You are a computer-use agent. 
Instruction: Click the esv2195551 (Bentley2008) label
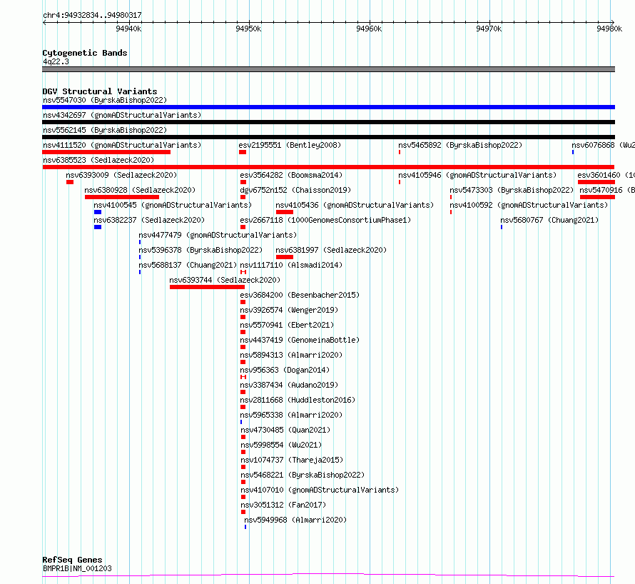pos(290,145)
